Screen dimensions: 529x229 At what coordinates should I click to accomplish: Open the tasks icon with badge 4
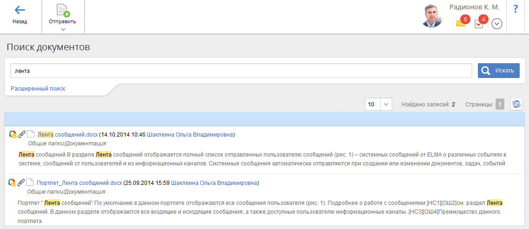coord(479,23)
